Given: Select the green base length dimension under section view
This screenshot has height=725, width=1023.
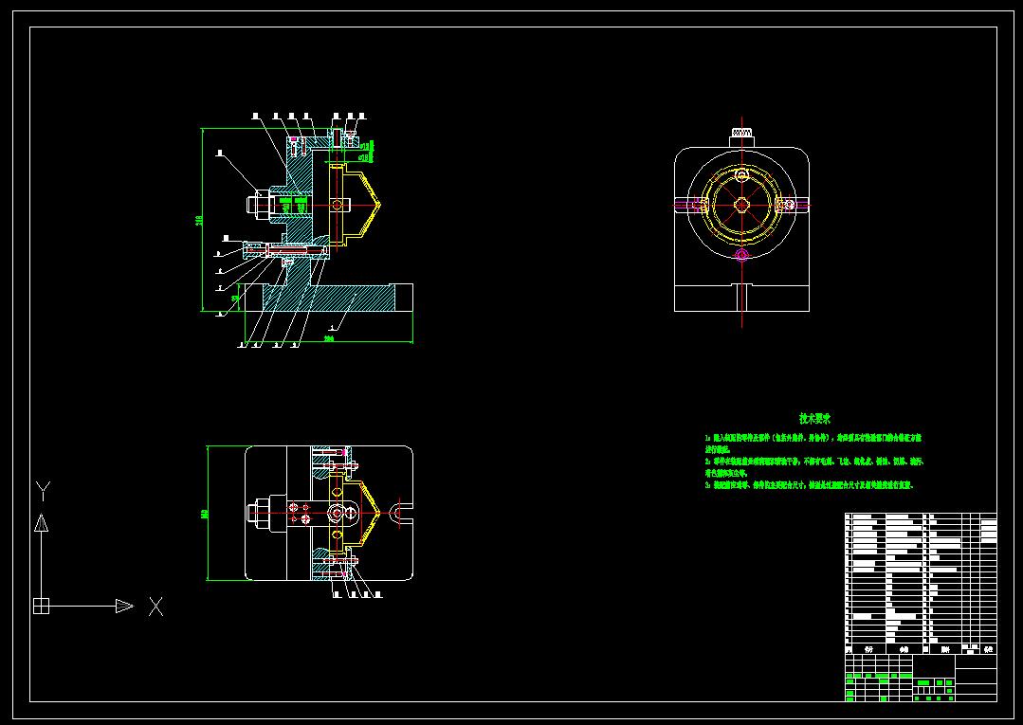Looking at the screenshot, I should pyautogui.click(x=329, y=339).
